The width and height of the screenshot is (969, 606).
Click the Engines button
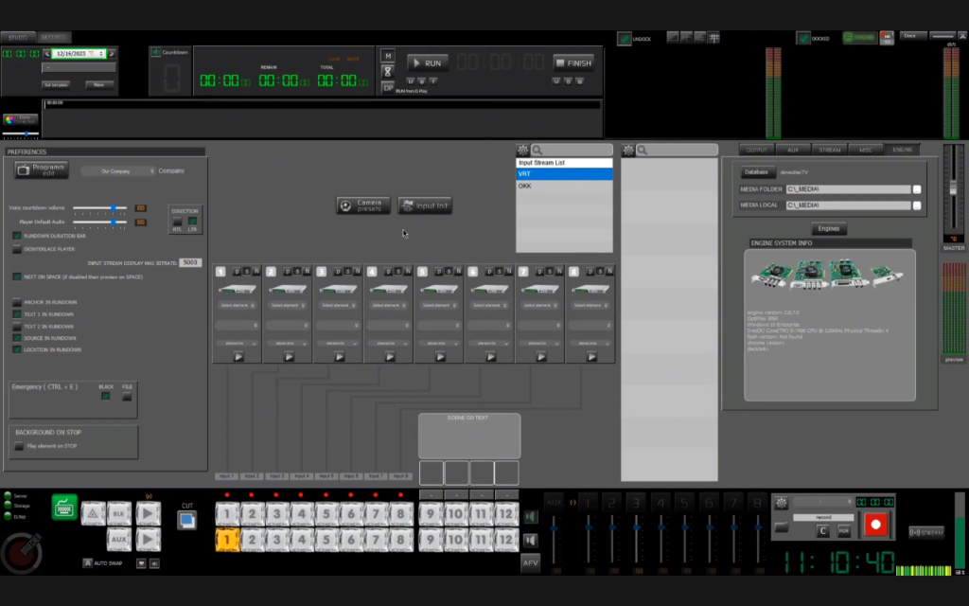[829, 229]
